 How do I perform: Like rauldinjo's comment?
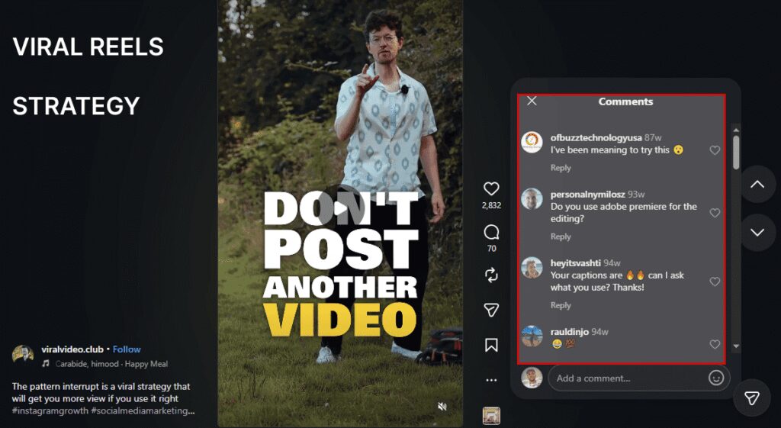point(715,344)
